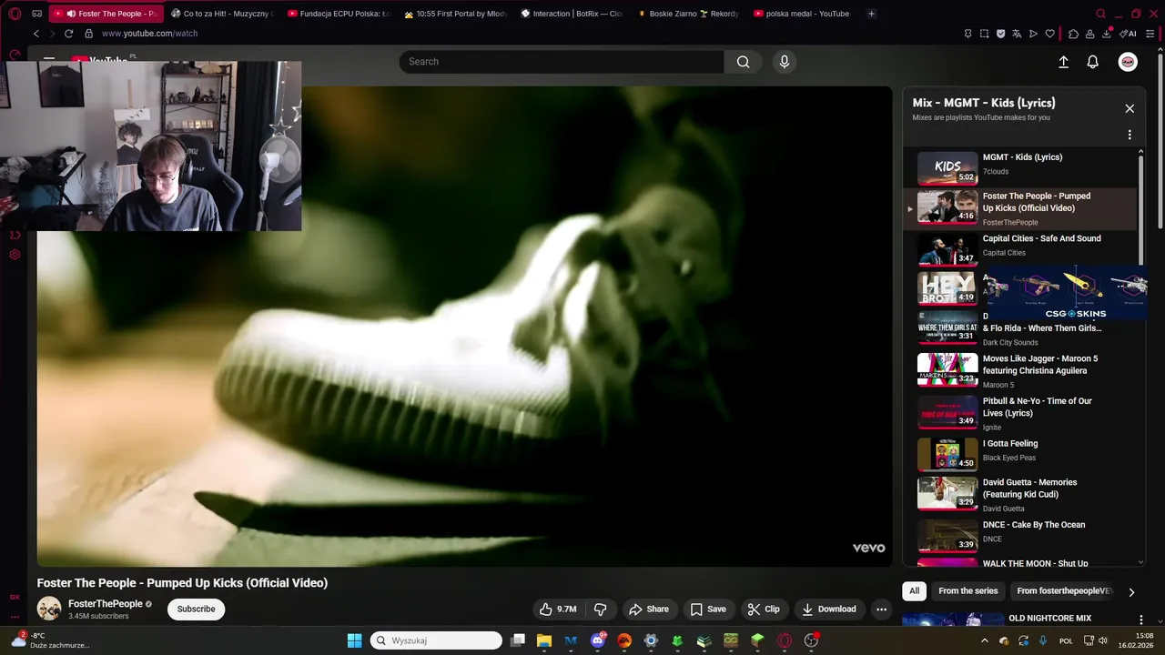Open Opera easy setup sliders icon
This screenshot has height=655, width=1165.
coord(1150,34)
